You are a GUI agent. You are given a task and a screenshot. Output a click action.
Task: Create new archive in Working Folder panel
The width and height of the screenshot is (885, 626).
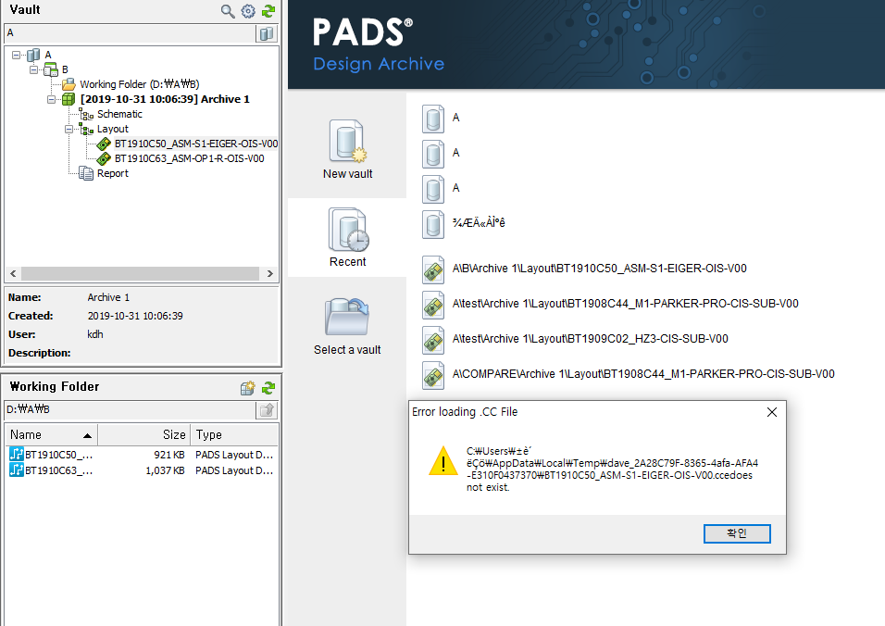(247, 388)
